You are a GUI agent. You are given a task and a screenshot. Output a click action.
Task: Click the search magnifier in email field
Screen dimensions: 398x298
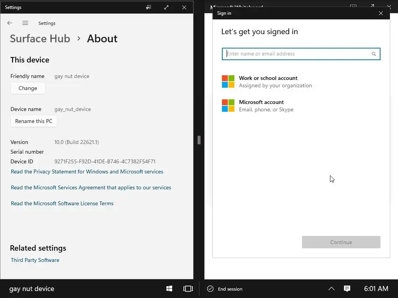coord(374,54)
